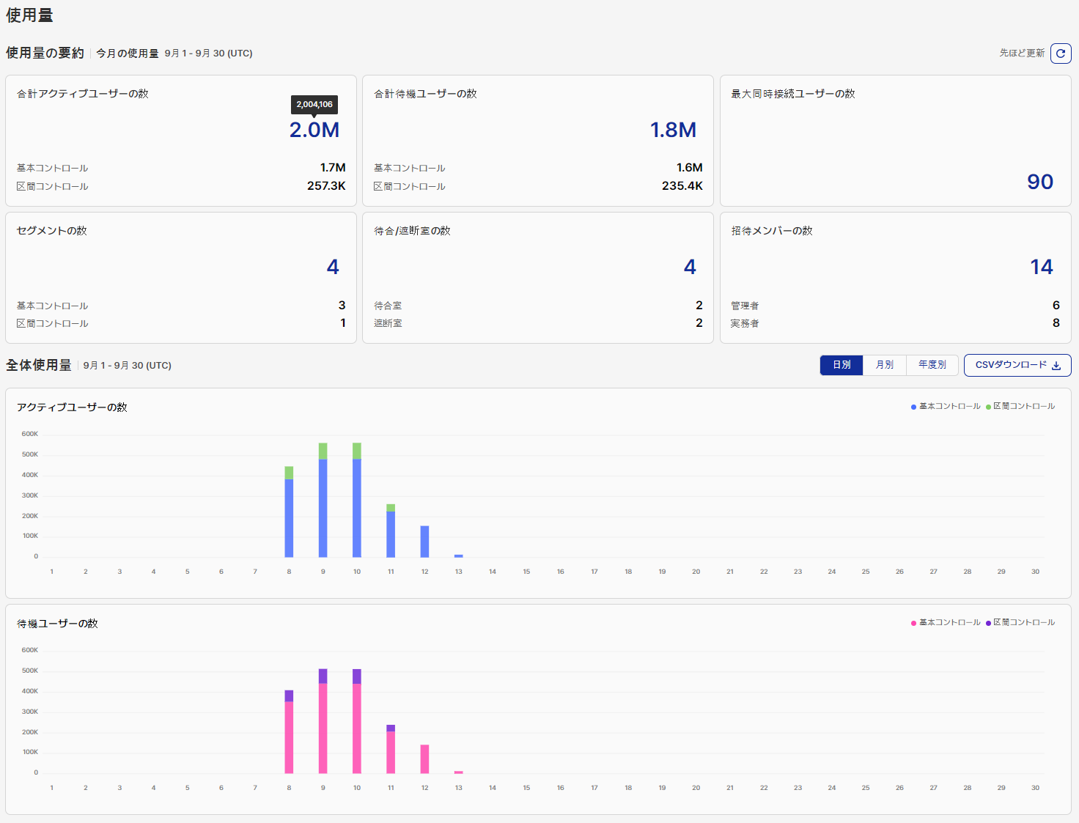Toggle green 区間コントロール legend in active users chart

point(1020,407)
